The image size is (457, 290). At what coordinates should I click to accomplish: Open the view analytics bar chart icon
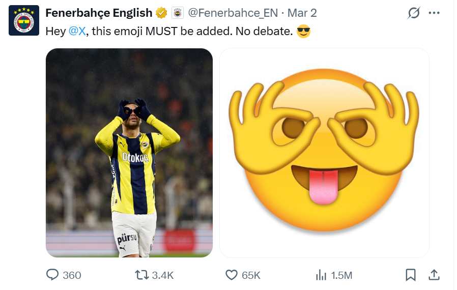pos(321,275)
